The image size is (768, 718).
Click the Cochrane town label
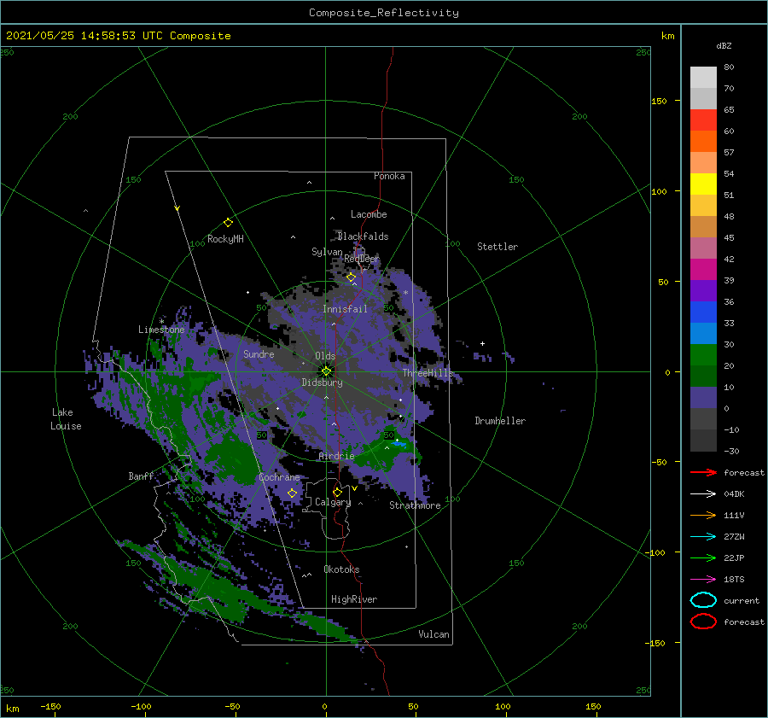279,477
